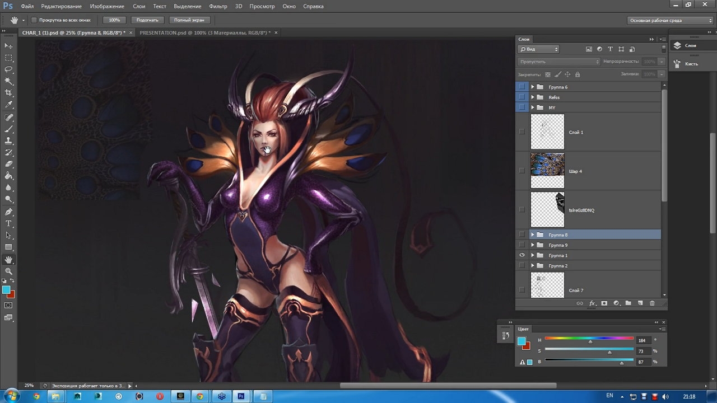Show the Шар 4 layer

522,171
